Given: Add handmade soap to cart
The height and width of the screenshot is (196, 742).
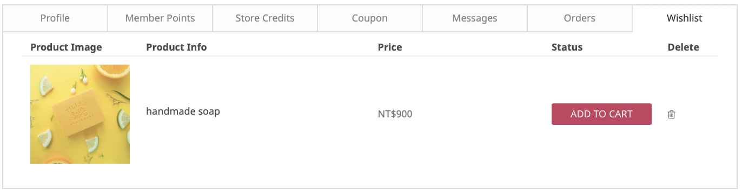Looking at the screenshot, I should click(601, 114).
